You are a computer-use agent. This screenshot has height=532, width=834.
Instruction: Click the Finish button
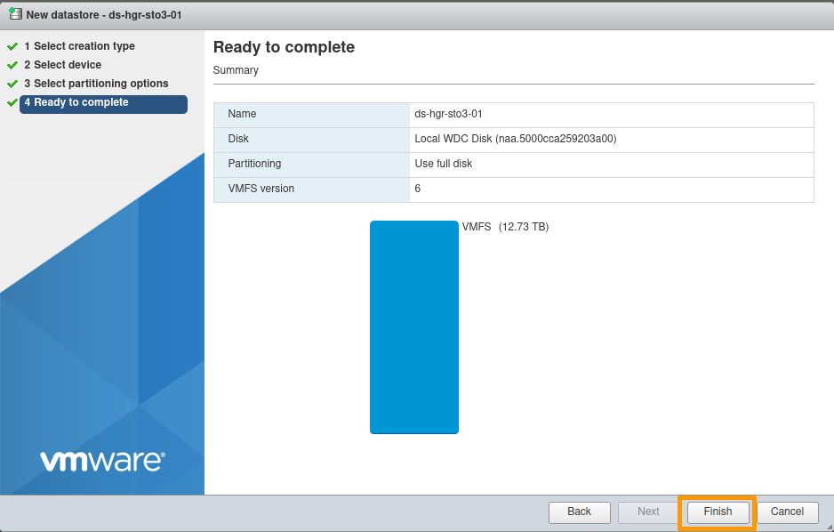(717, 512)
